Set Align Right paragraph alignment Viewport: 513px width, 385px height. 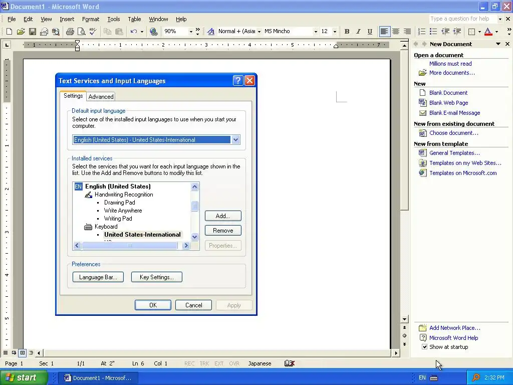click(x=407, y=32)
